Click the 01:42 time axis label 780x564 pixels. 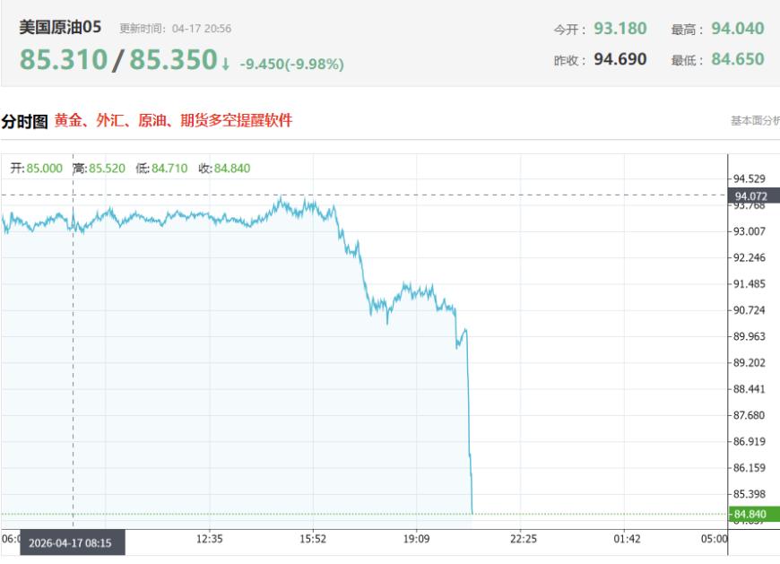(627, 539)
